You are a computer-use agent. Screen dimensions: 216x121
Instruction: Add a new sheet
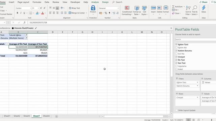coord(56,116)
